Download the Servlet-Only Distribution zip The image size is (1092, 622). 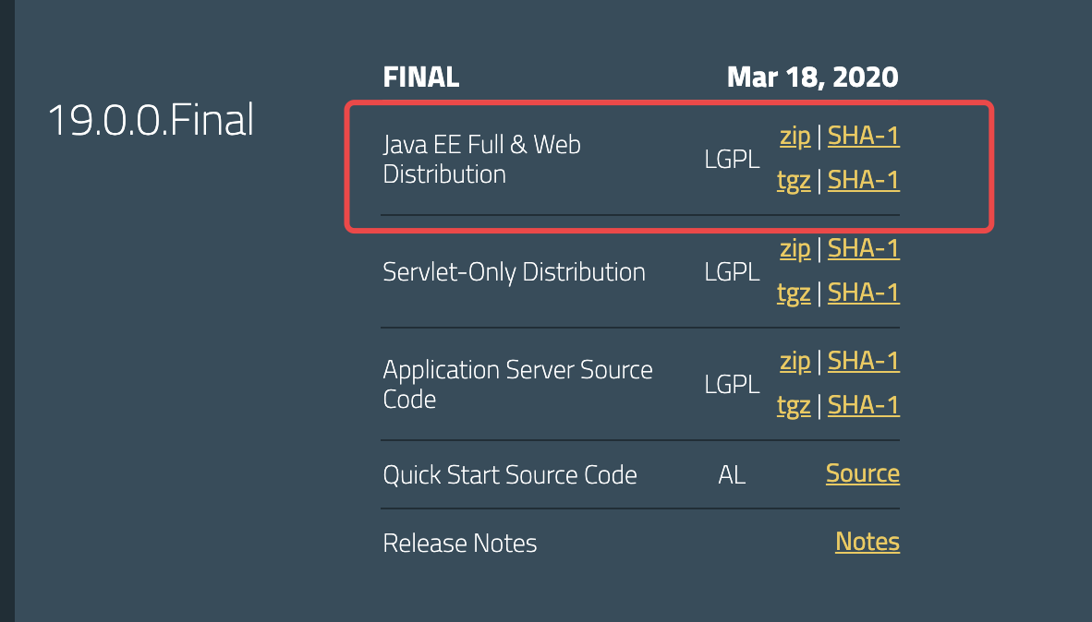click(x=795, y=247)
